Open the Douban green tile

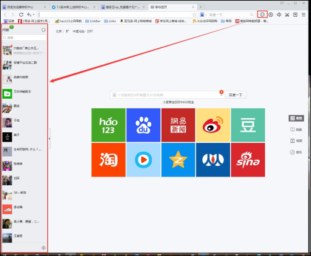click(x=248, y=125)
